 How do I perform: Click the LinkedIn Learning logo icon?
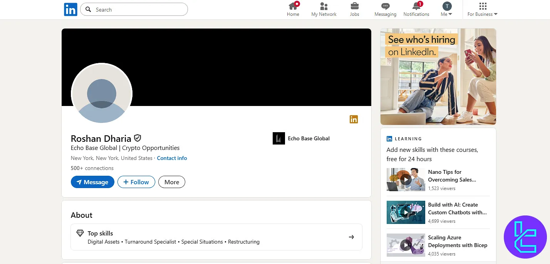pos(389,139)
